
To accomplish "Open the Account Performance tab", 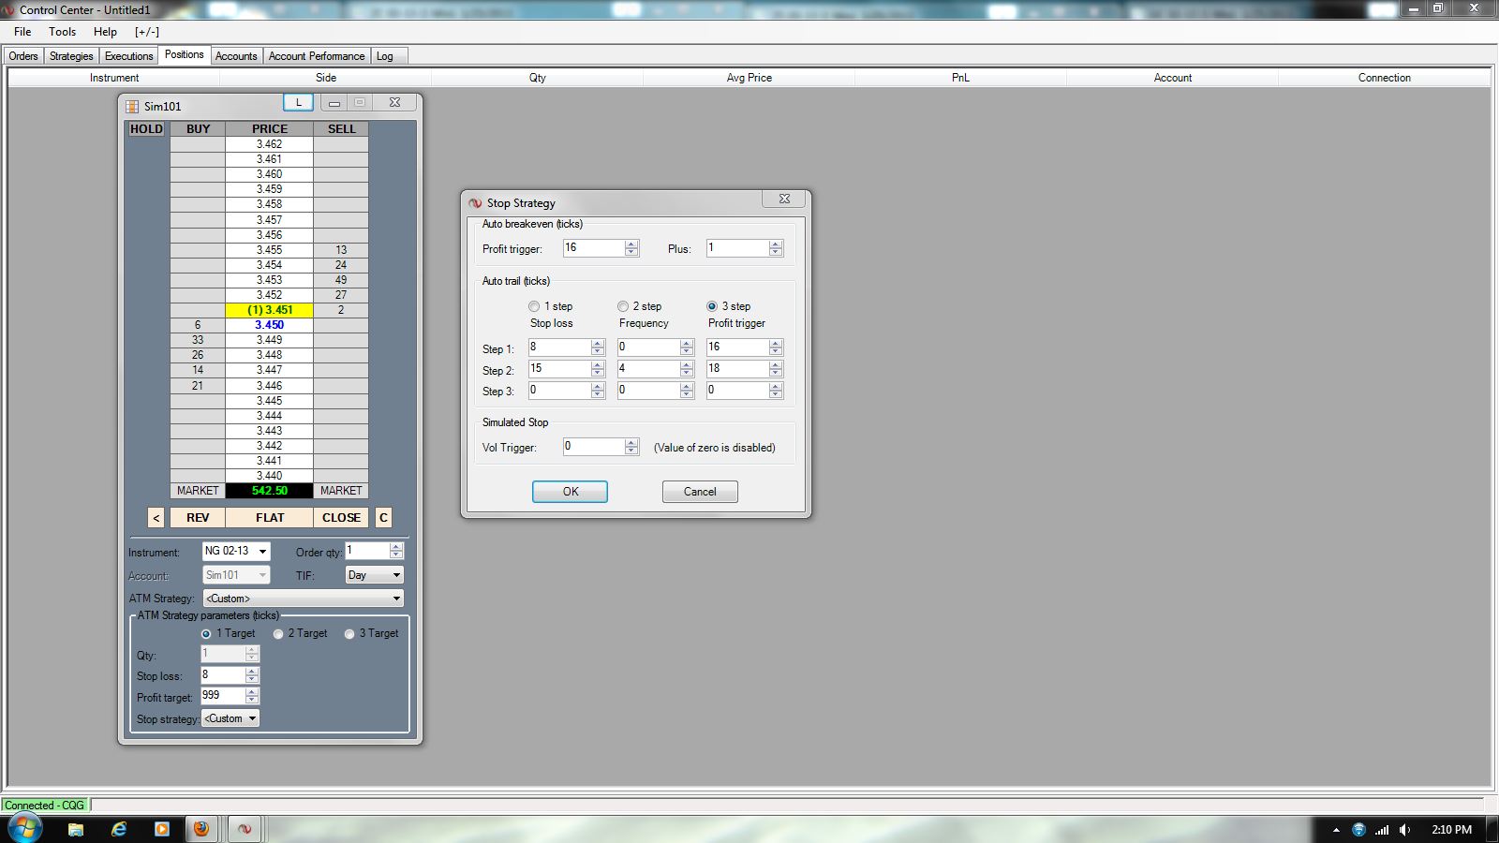I will click(x=317, y=56).
